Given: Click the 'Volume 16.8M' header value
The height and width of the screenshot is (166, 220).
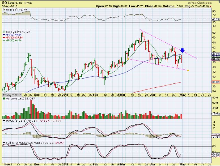Looking at the screenshot, I should (x=173, y=6).
